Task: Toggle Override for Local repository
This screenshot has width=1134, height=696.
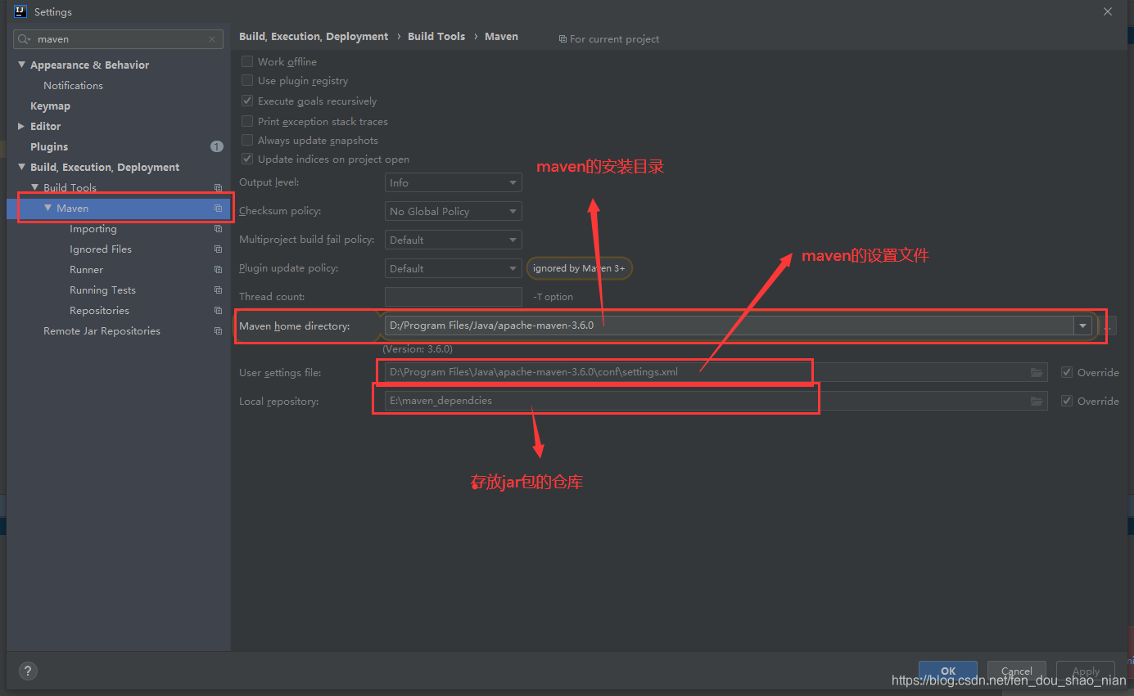Action: pyautogui.click(x=1067, y=401)
